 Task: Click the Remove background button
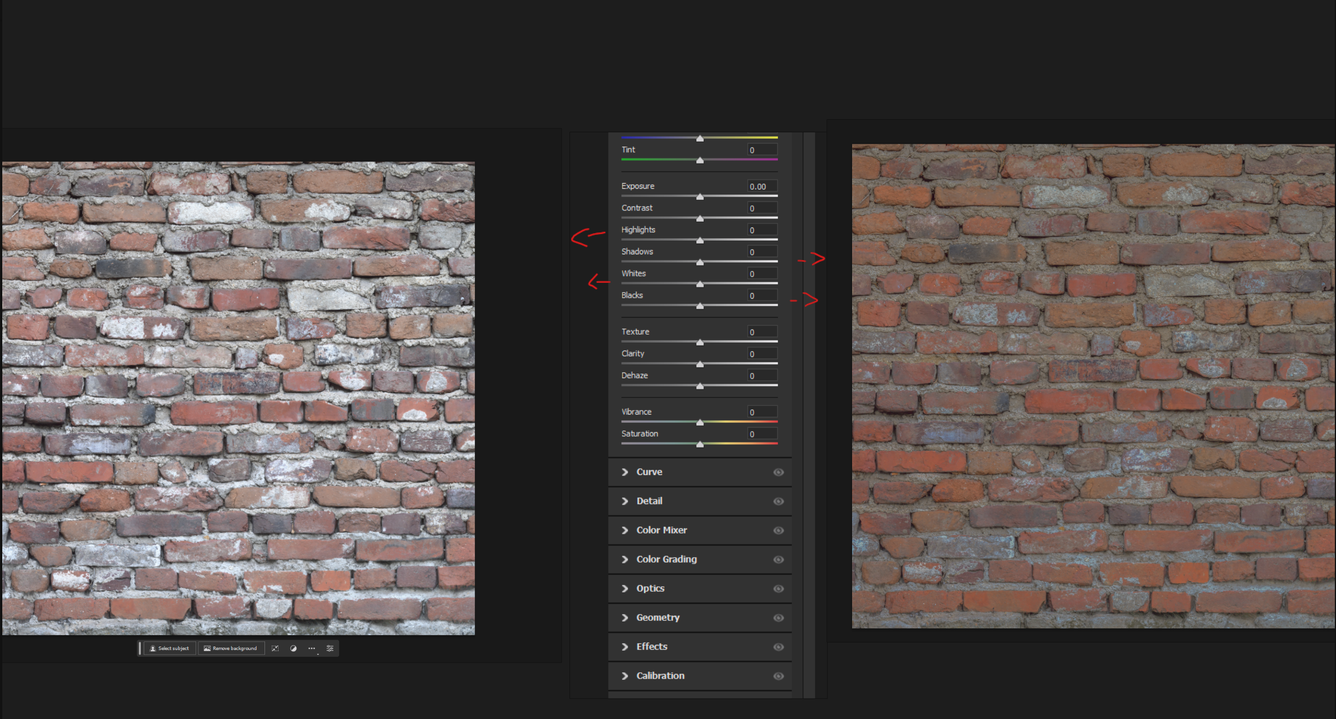point(231,648)
